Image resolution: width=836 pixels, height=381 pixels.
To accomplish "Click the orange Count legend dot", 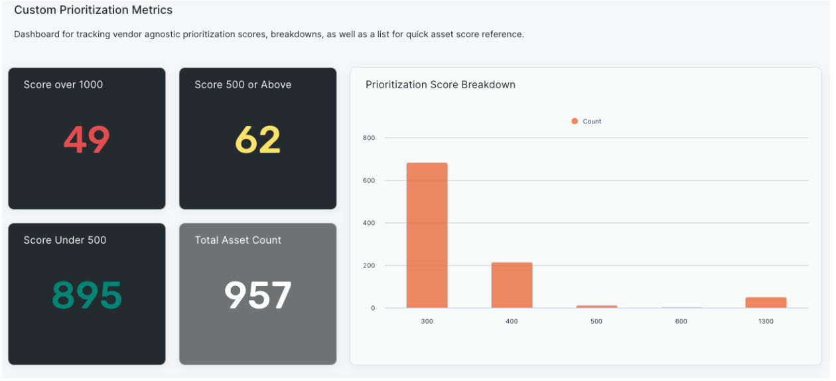I will pos(575,121).
